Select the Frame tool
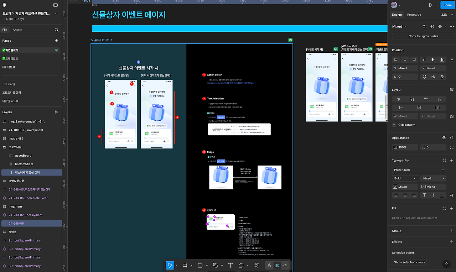Viewport: 456px width, 272px height. [x=185, y=265]
